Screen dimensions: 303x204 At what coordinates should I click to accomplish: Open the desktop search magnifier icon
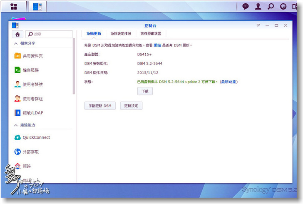[x=271, y=6]
